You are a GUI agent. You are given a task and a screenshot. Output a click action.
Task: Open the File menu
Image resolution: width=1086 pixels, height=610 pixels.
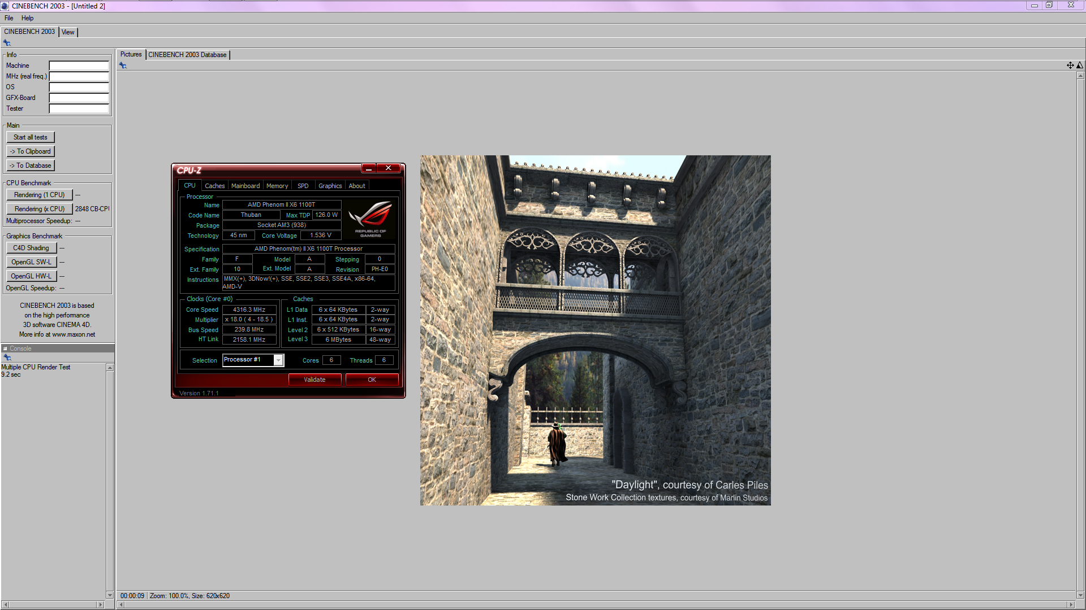tap(9, 18)
